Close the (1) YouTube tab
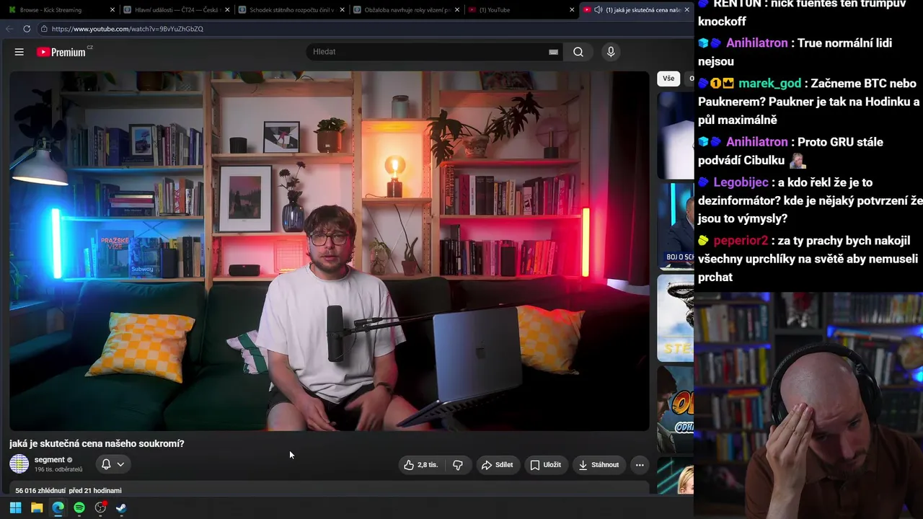Image resolution: width=923 pixels, height=519 pixels. pos(572,10)
